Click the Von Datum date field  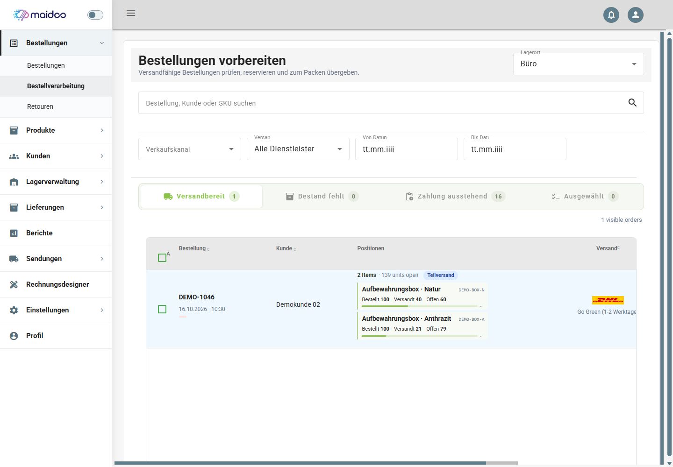tap(407, 149)
